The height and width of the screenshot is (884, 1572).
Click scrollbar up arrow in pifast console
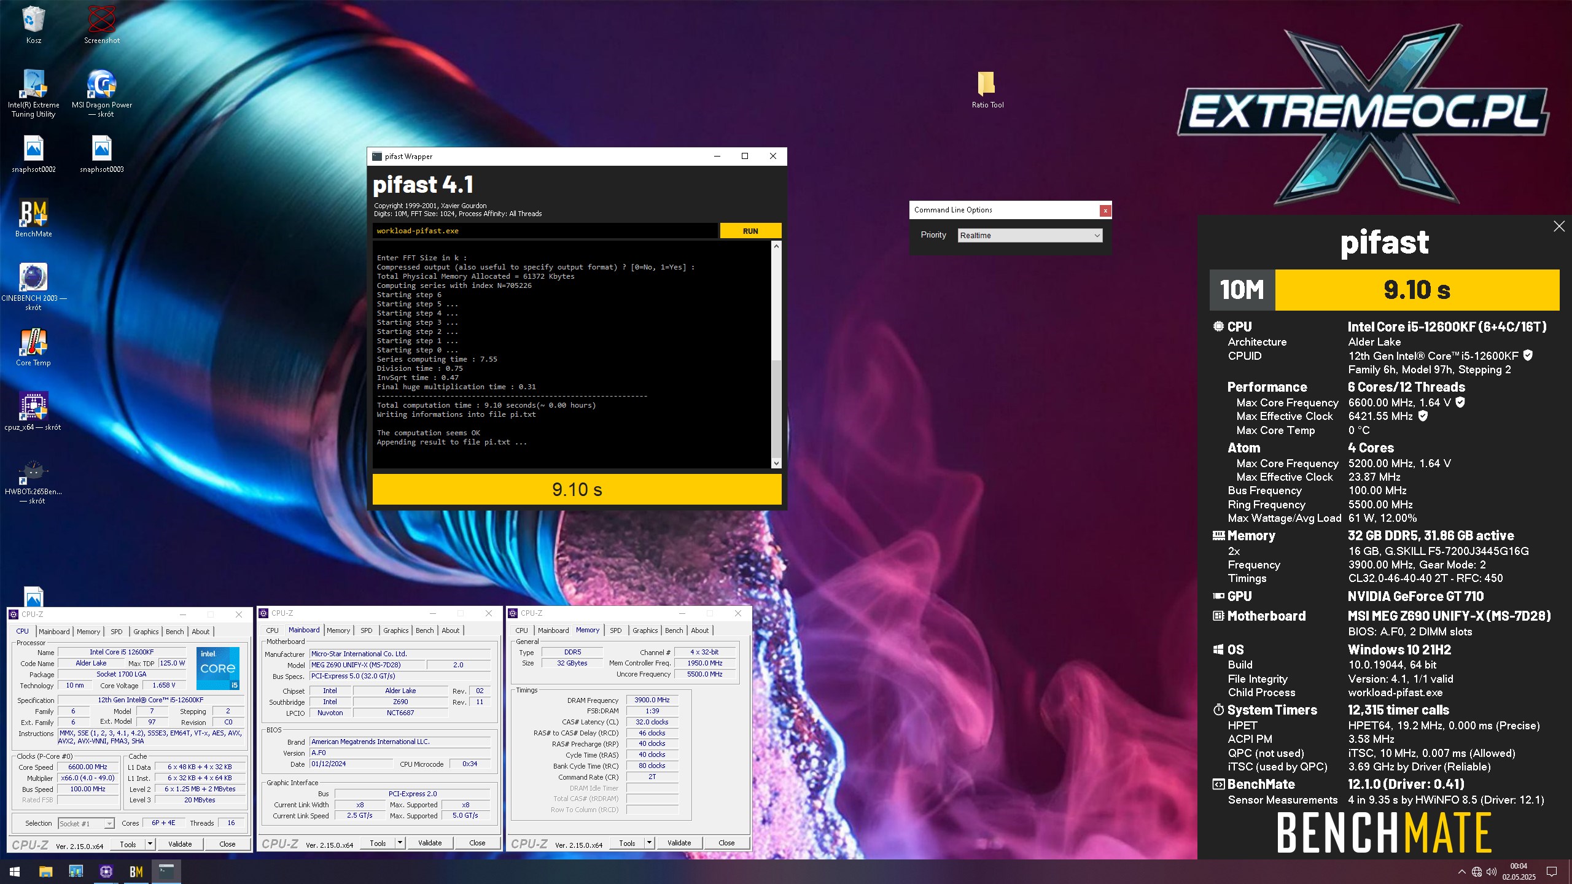click(776, 246)
